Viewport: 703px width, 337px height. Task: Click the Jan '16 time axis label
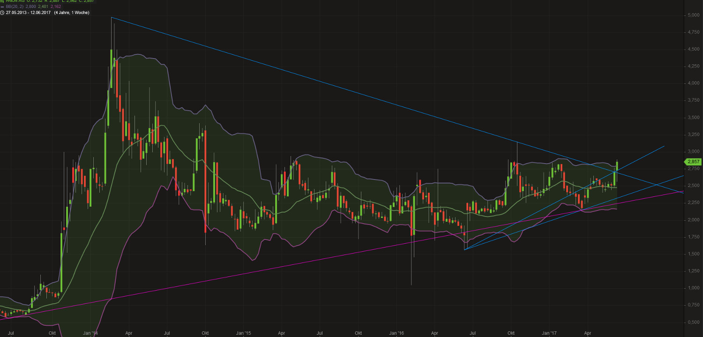pos(396,333)
